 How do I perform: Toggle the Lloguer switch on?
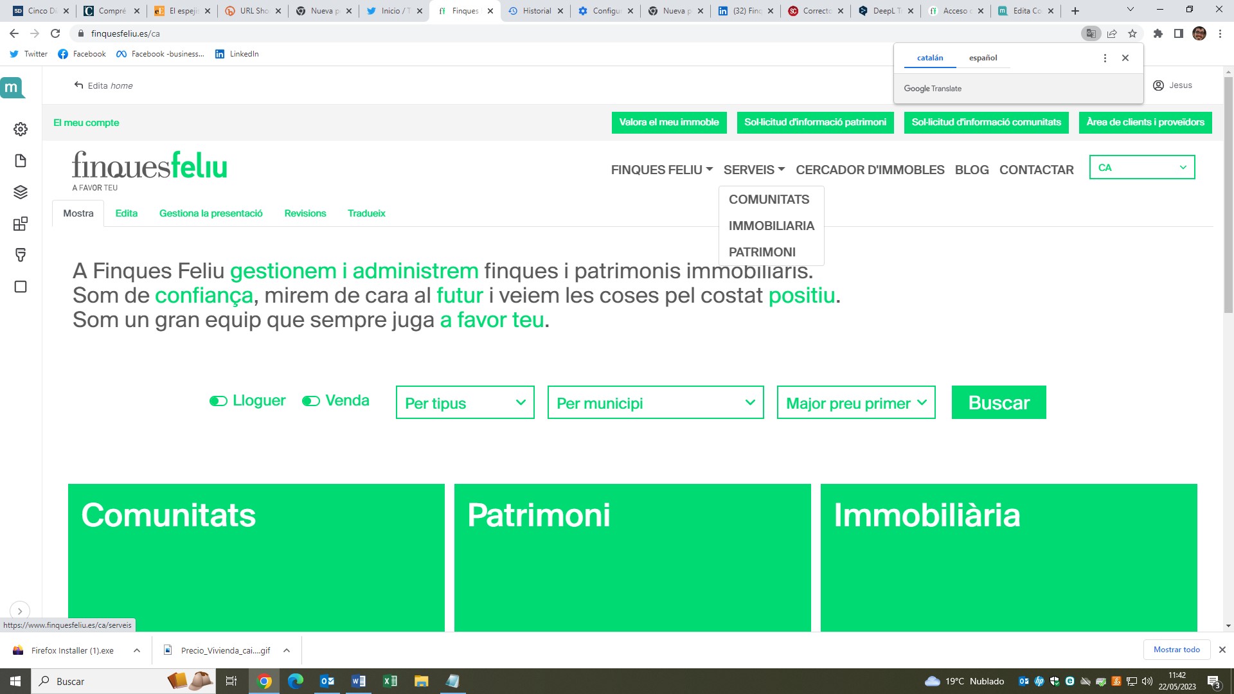pyautogui.click(x=217, y=400)
